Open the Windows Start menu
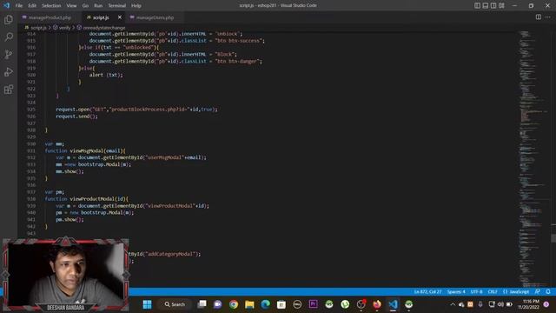Image resolution: width=556 pixels, height=313 pixels. [147, 304]
